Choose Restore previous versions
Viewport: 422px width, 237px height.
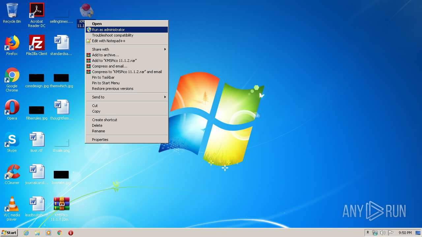click(x=127, y=89)
